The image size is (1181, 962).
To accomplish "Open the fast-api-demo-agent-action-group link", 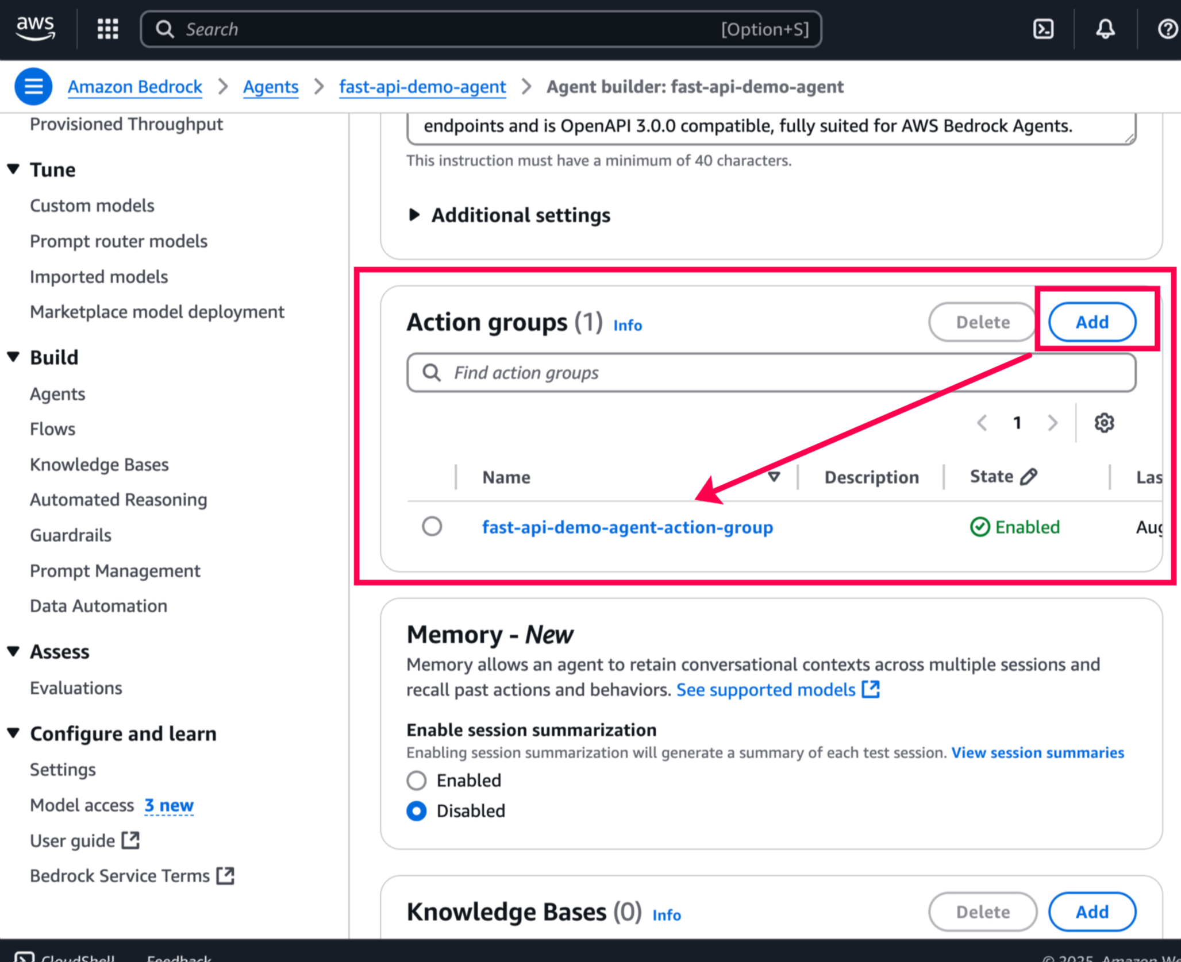I will tap(627, 527).
